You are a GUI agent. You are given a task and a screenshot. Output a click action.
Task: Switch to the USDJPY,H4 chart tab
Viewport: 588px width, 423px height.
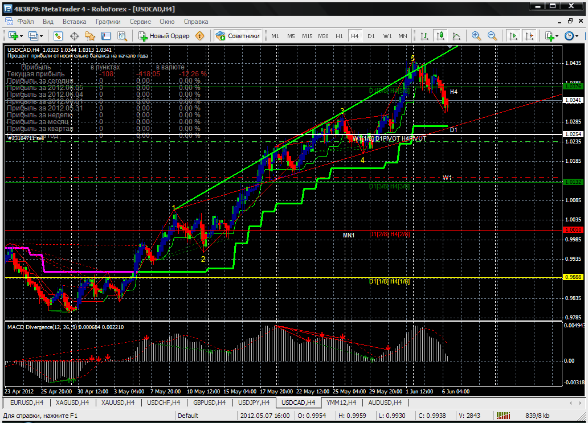point(254,403)
